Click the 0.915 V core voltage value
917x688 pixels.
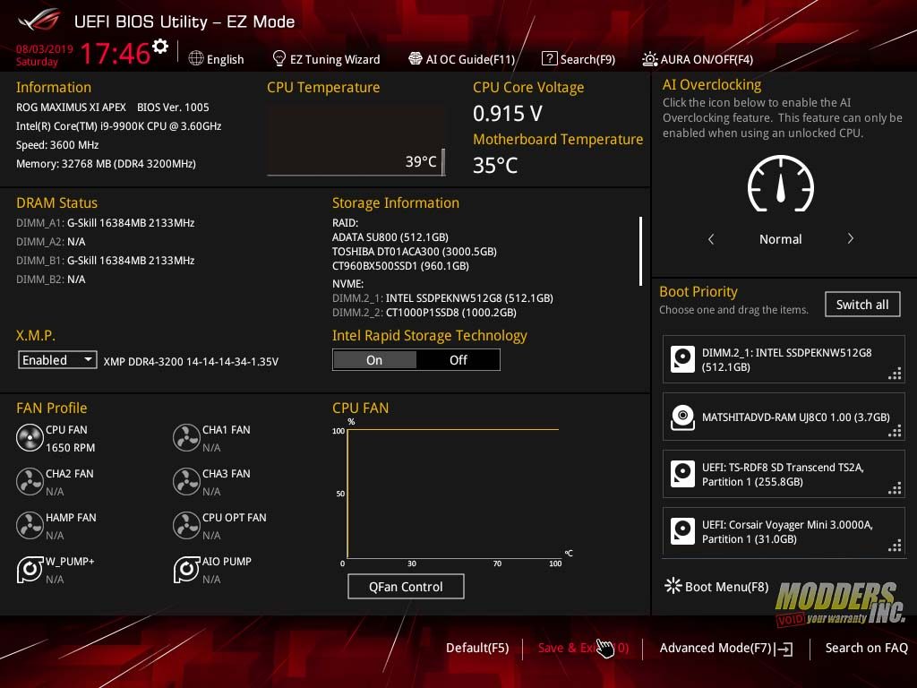click(508, 114)
